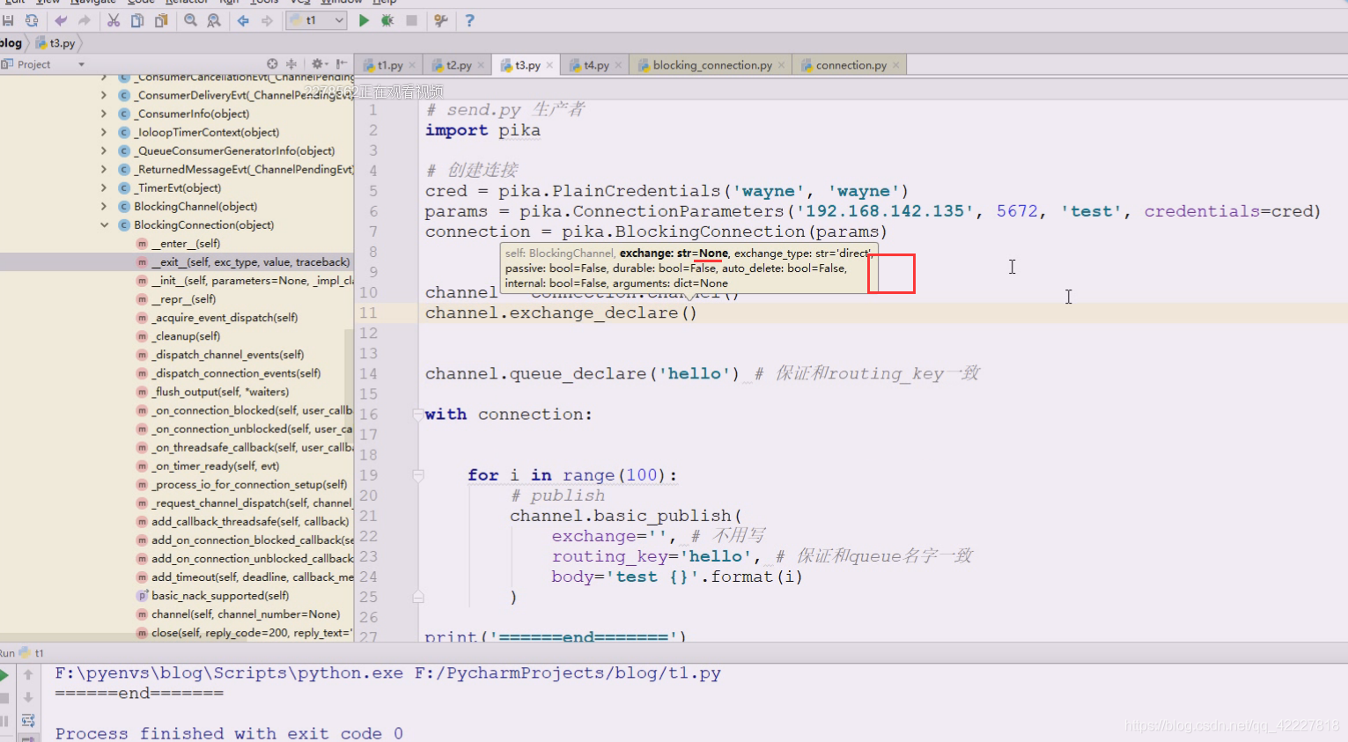This screenshot has width=1348, height=742.
Task: Open Help with the question mark icon
Action: (469, 20)
